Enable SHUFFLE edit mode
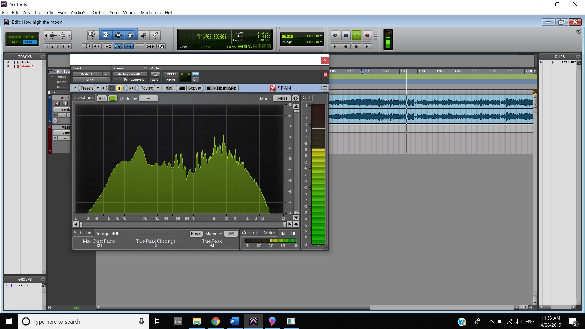Viewport: 585px width, 329px height. click(15, 37)
